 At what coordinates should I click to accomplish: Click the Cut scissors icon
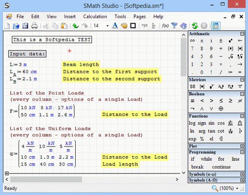(46, 26)
